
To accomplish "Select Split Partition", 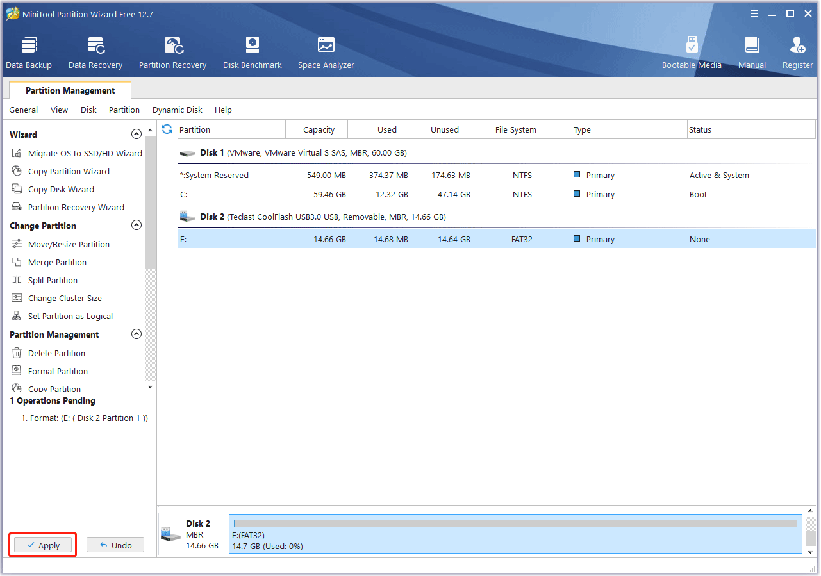I will 45,280.
